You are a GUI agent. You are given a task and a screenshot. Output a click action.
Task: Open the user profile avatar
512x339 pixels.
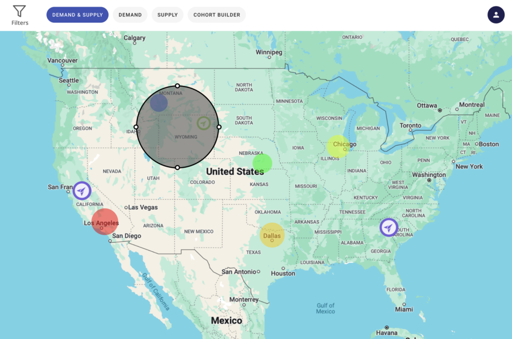[x=496, y=14]
